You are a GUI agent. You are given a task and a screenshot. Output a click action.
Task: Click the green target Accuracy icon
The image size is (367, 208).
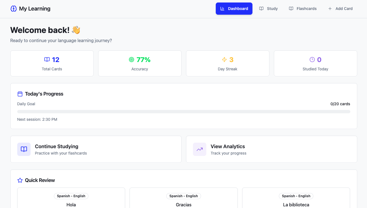pos(132,60)
